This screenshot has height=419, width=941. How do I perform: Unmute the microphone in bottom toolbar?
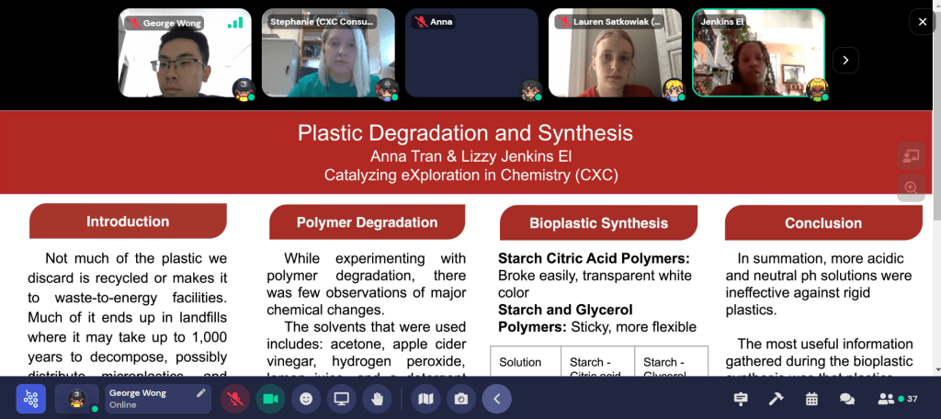[x=235, y=399]
